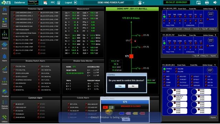Open Event His. for the BCU relay
The image size is (220, 124).
point(194,65)
